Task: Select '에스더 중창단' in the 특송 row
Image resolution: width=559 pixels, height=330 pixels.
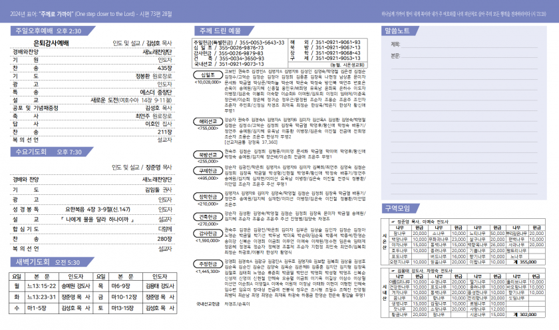Action: pyautogui.click(x=156, y=92)
